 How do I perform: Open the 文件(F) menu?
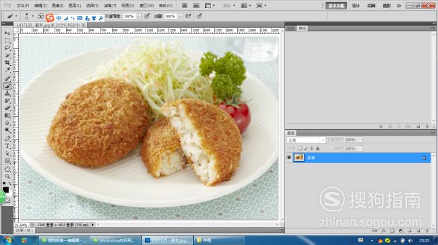(x=23, y=5)
